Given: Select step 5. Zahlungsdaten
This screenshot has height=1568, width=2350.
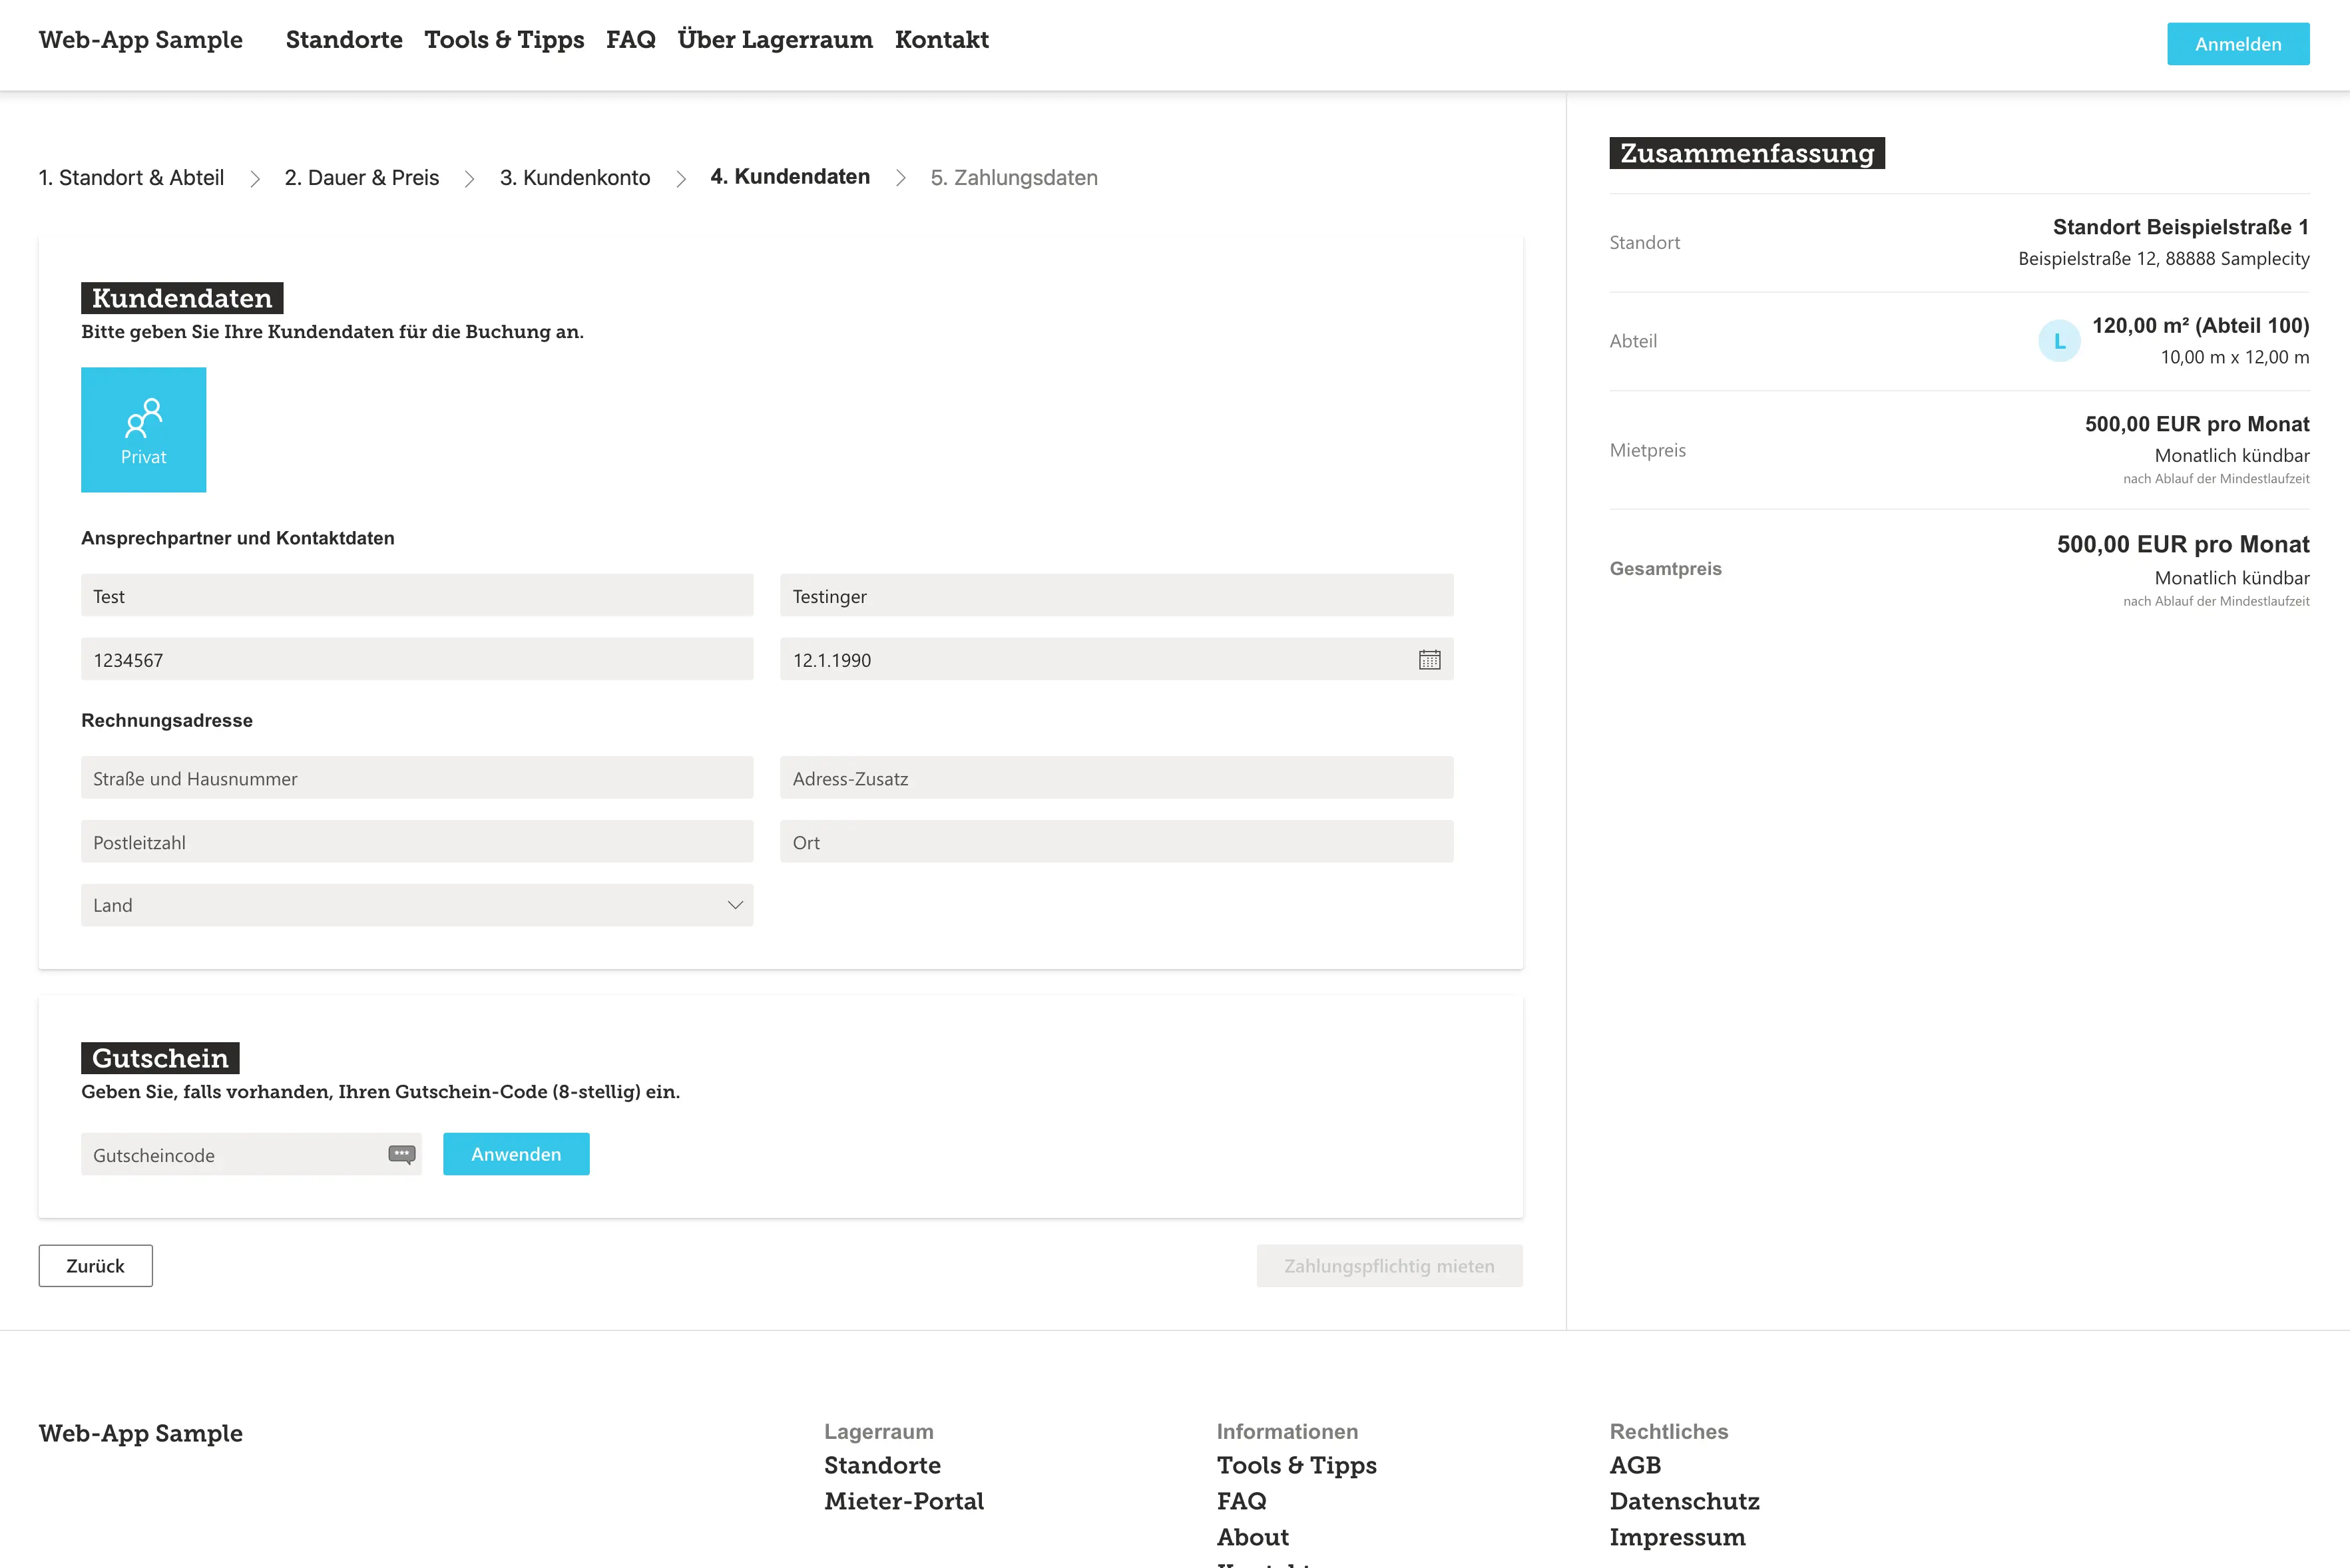Looking at the screenshot, I should point(1014,178).
